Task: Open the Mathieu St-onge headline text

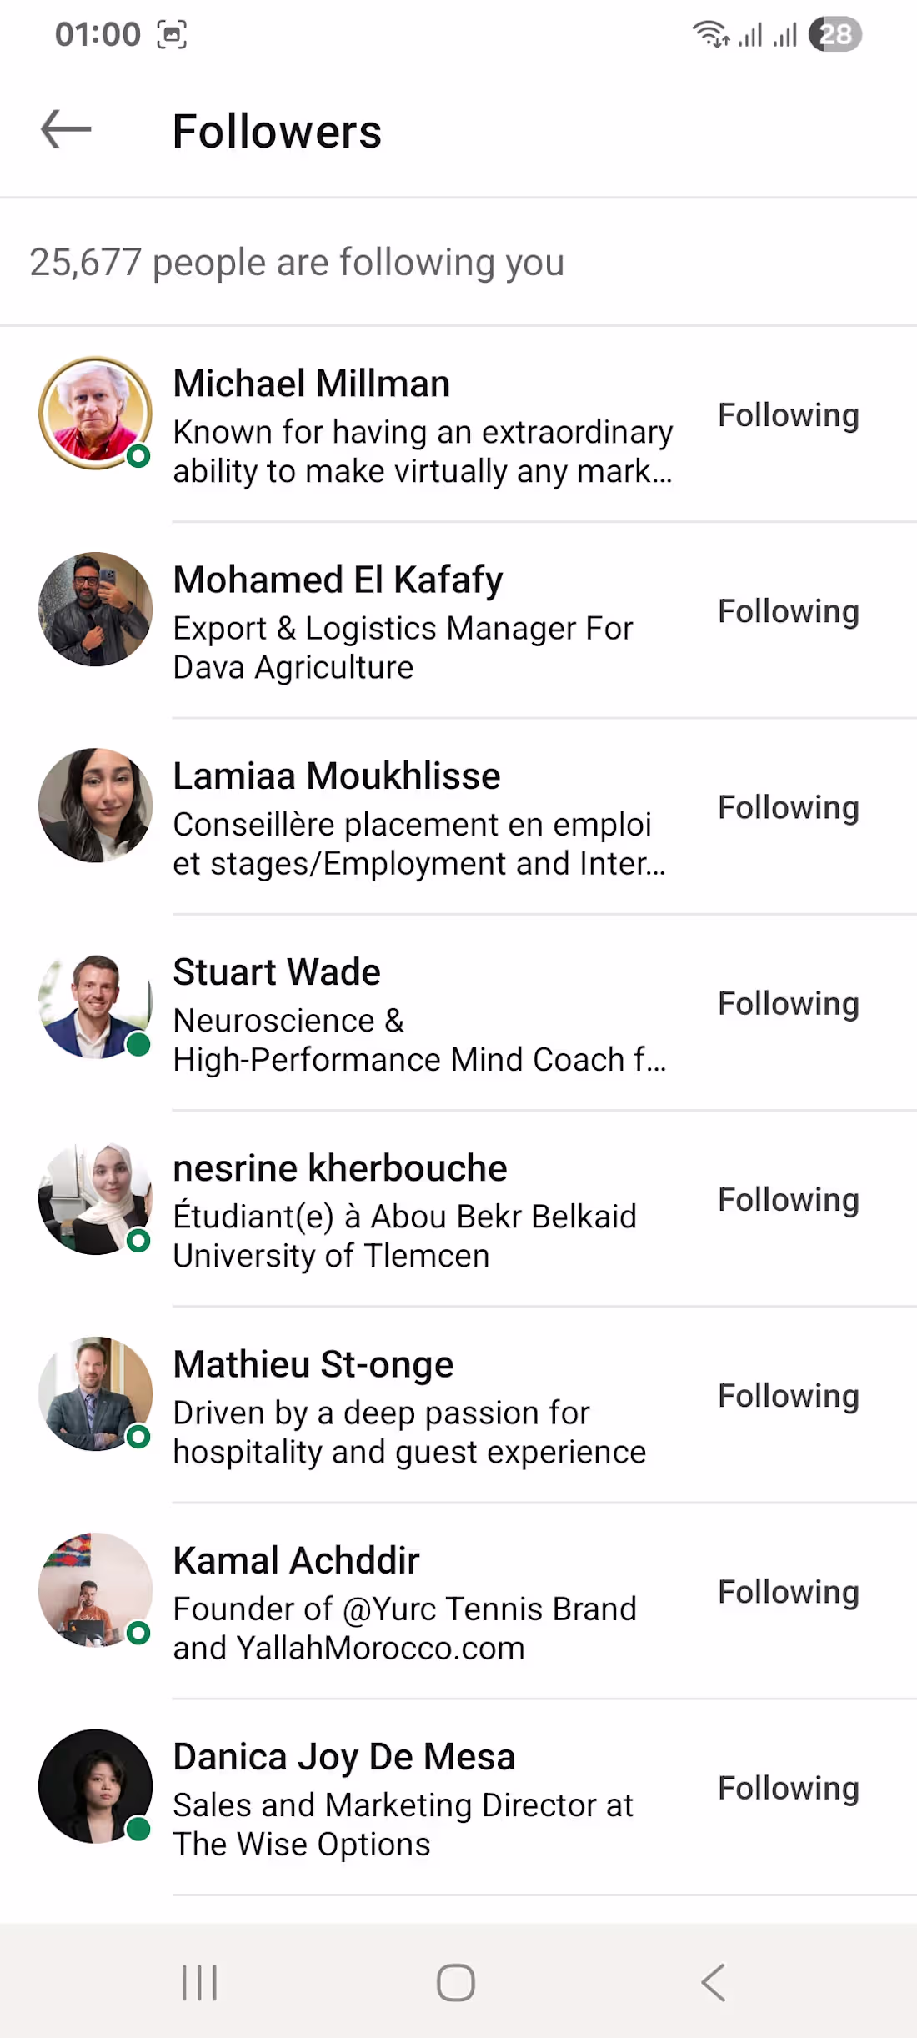Action: click(409, 1433)
